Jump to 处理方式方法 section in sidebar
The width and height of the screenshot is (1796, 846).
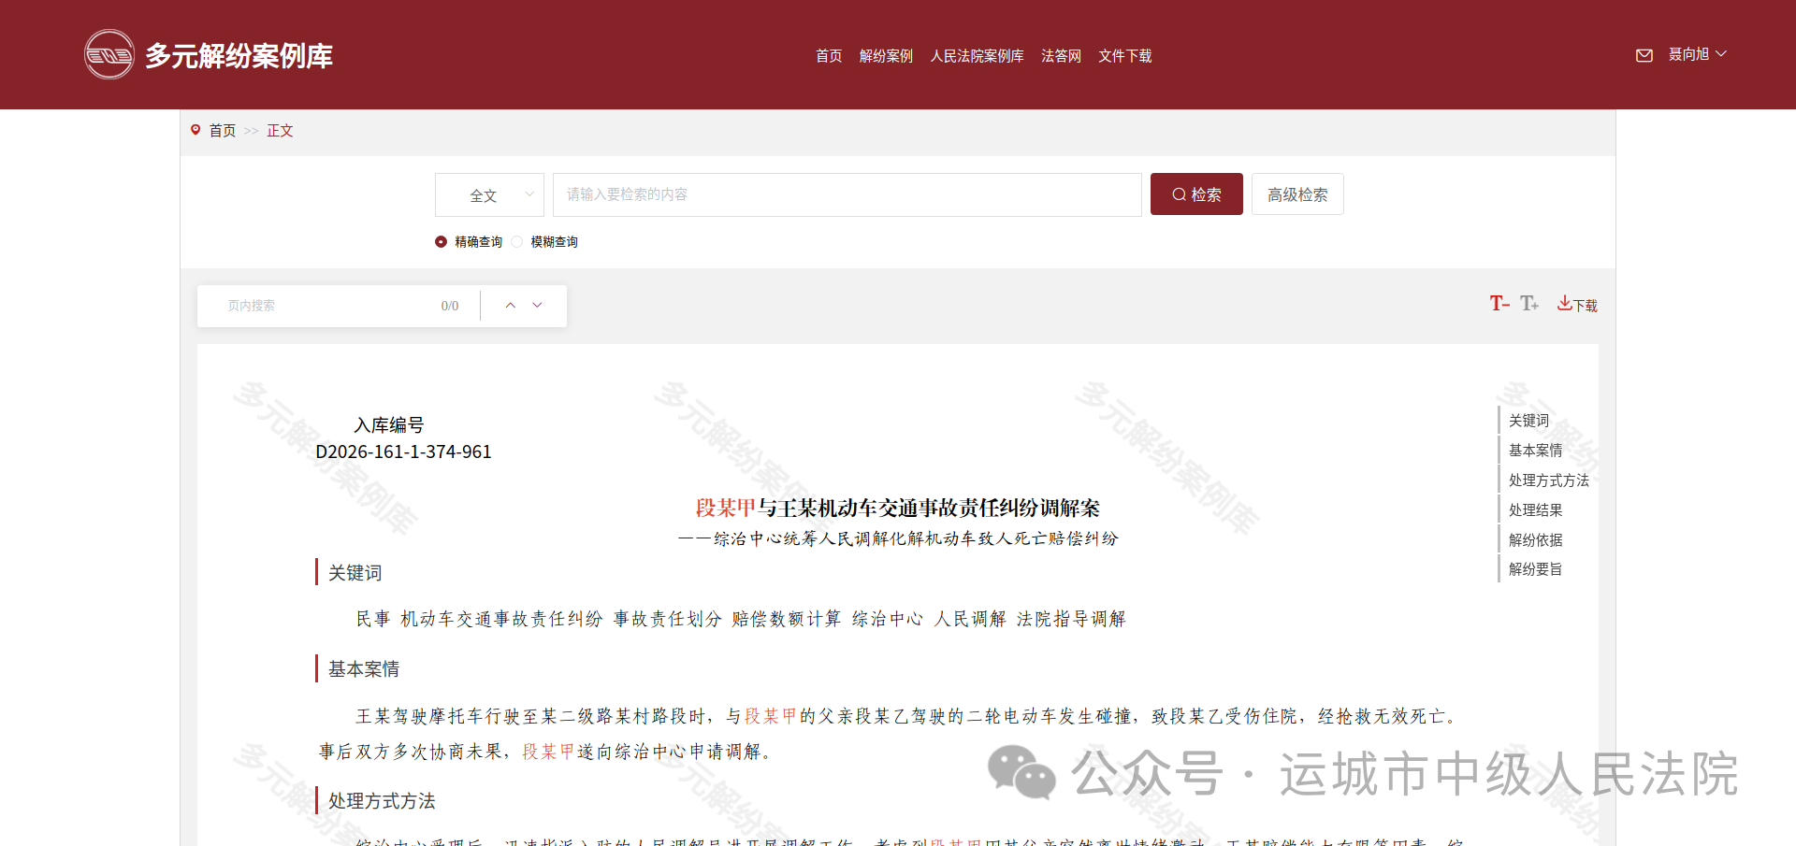click(1549, 480)
